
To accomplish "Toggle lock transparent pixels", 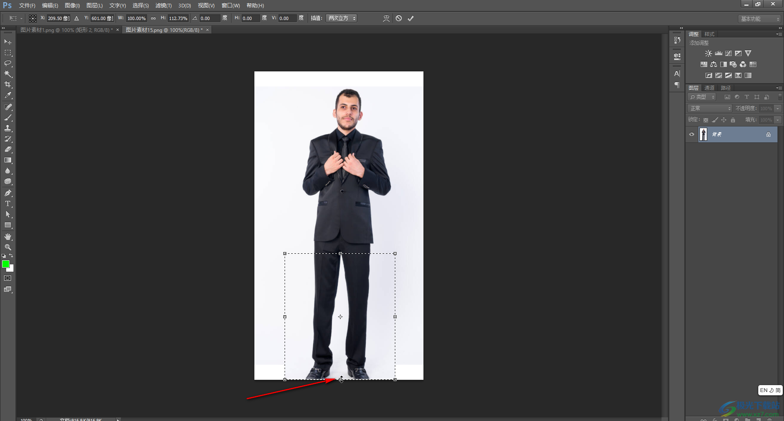I will pyautogui.click(x=706, y=120).
